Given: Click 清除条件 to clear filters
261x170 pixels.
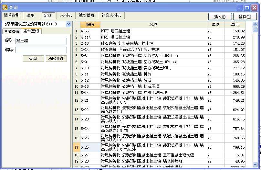Looking at the screenshot, I should point(56,59).
